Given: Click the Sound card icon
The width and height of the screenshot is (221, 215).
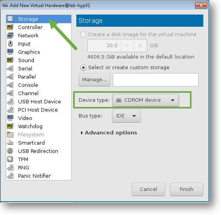Looking at the screenshot, I should pos(10,60).
